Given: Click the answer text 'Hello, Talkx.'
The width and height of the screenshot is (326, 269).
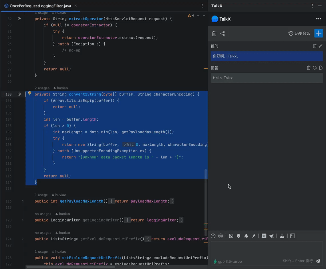Looking at the screenshot, I should [x=223, y=78].
